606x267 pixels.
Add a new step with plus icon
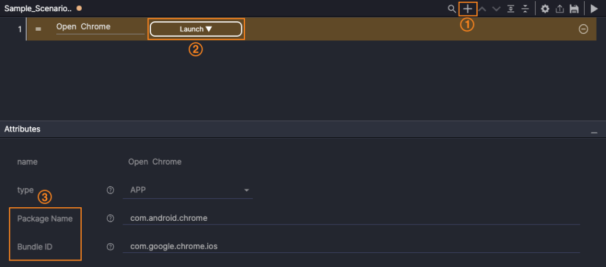[x=468, y=9]
